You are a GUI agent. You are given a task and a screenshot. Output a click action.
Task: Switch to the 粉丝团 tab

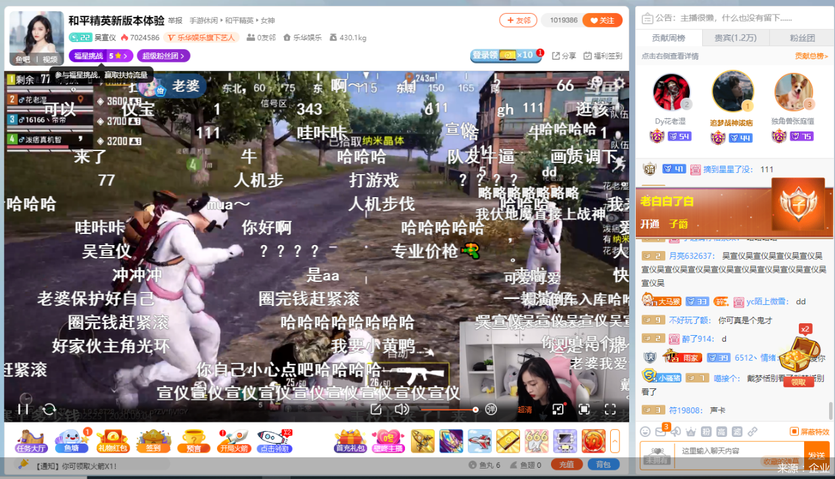tap(801, 37)
